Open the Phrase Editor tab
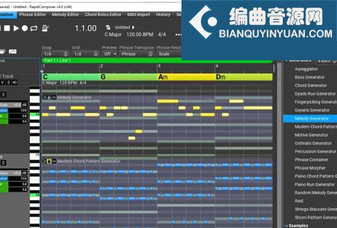337x228 pixels. (x=33, y=14)
